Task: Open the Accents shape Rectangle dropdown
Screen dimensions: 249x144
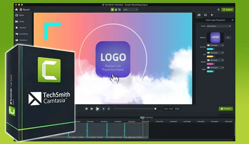Action: coord(215,45)
